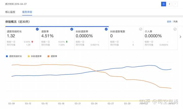
Task: Go to next date with right arrow
Action: tap(175, 4)
